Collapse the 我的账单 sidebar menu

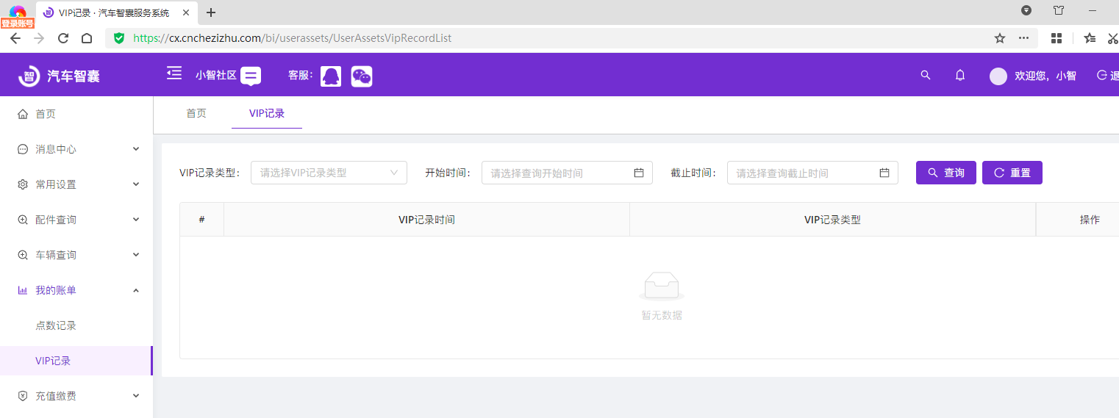(x=76, y=290)
